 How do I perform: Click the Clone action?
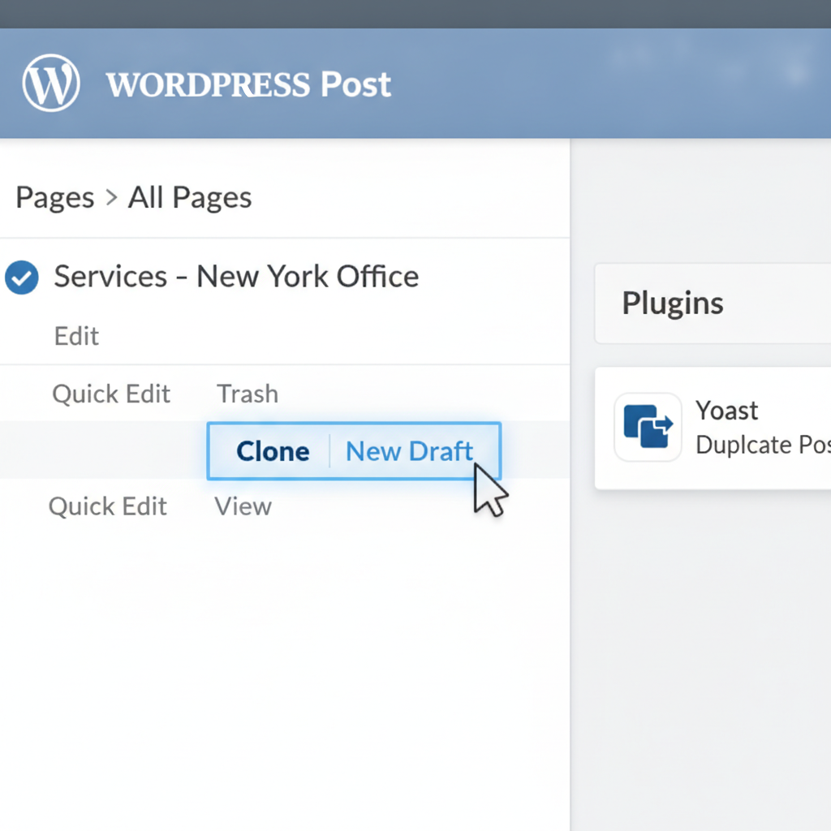pyautogui.click(x=273, y=451)
